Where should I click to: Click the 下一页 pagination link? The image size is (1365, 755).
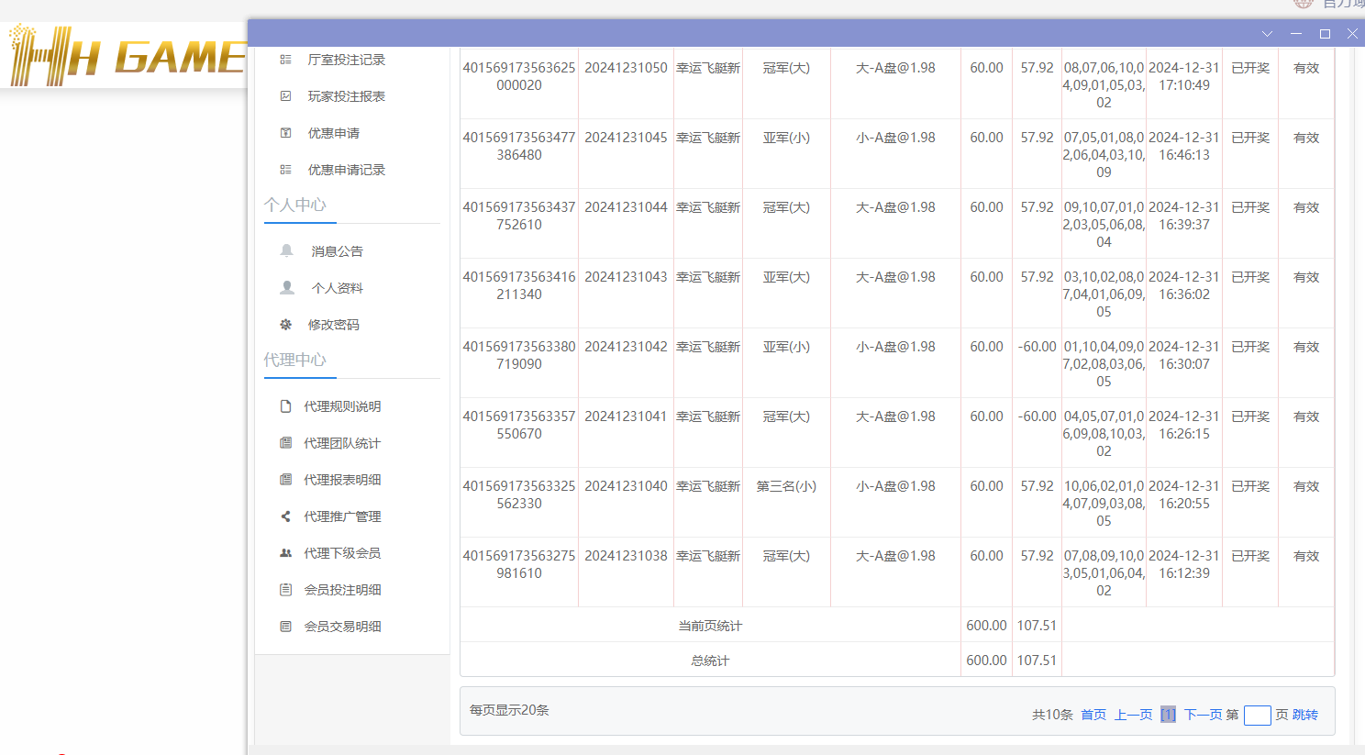click(1203, 714)
